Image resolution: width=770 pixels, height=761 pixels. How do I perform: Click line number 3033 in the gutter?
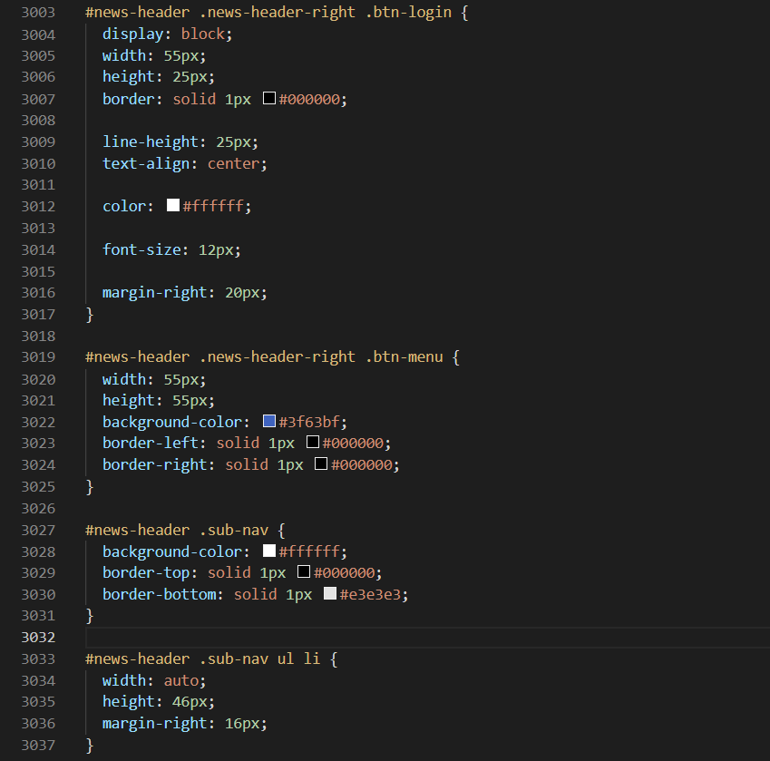pyautogui.click(x=38, y=659)
